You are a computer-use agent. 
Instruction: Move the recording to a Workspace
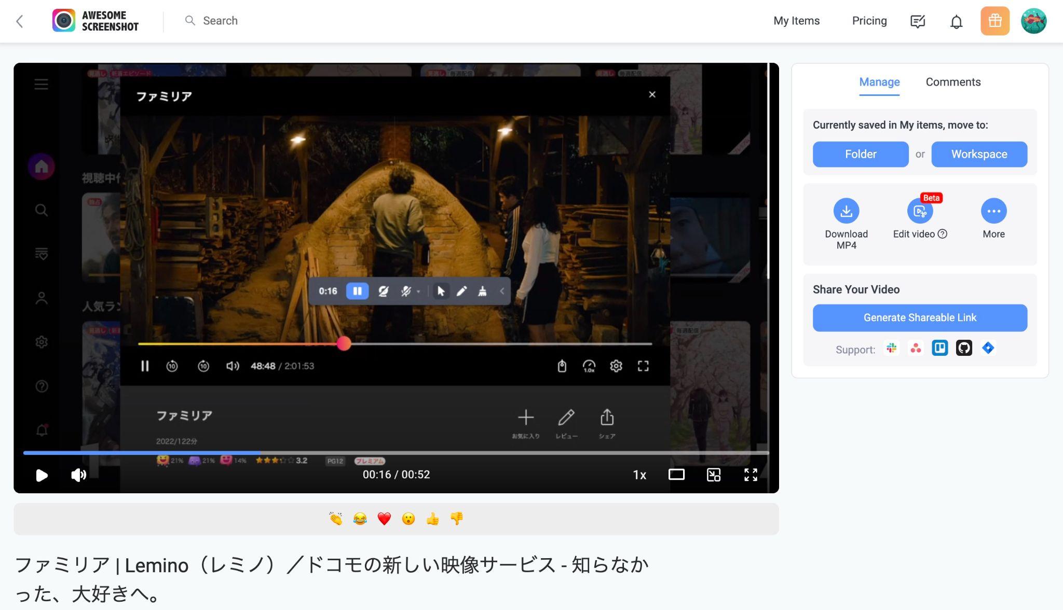(x=979, y=154)
